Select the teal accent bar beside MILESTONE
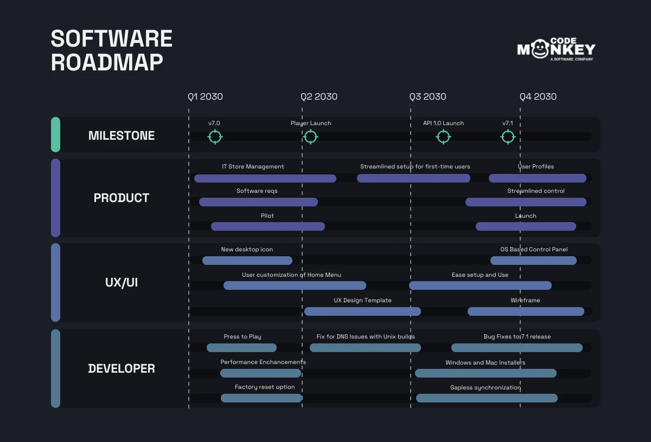Viewport: 651px width, 442px height. pos(55,134)
